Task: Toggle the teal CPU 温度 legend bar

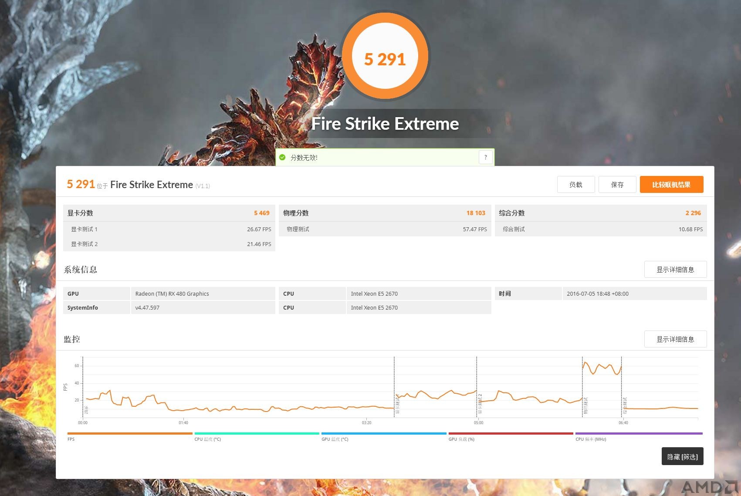Action: pos(257,433)
